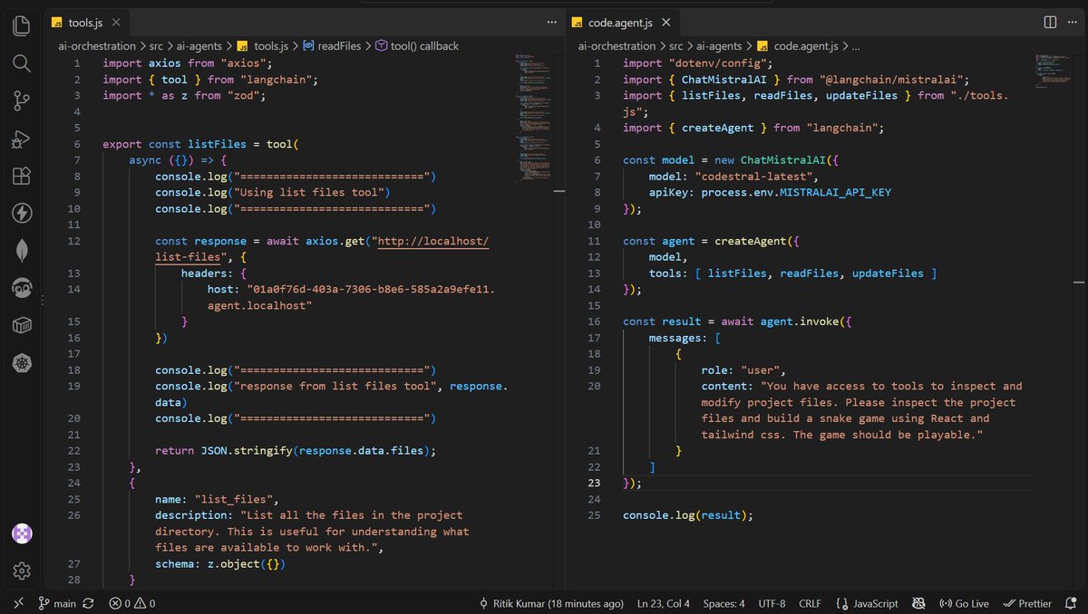Image resolution: width=1088 pixels, height=614 pixels.
Task: Open the cube container icon in activity bar
Action: tap(22, 326)
